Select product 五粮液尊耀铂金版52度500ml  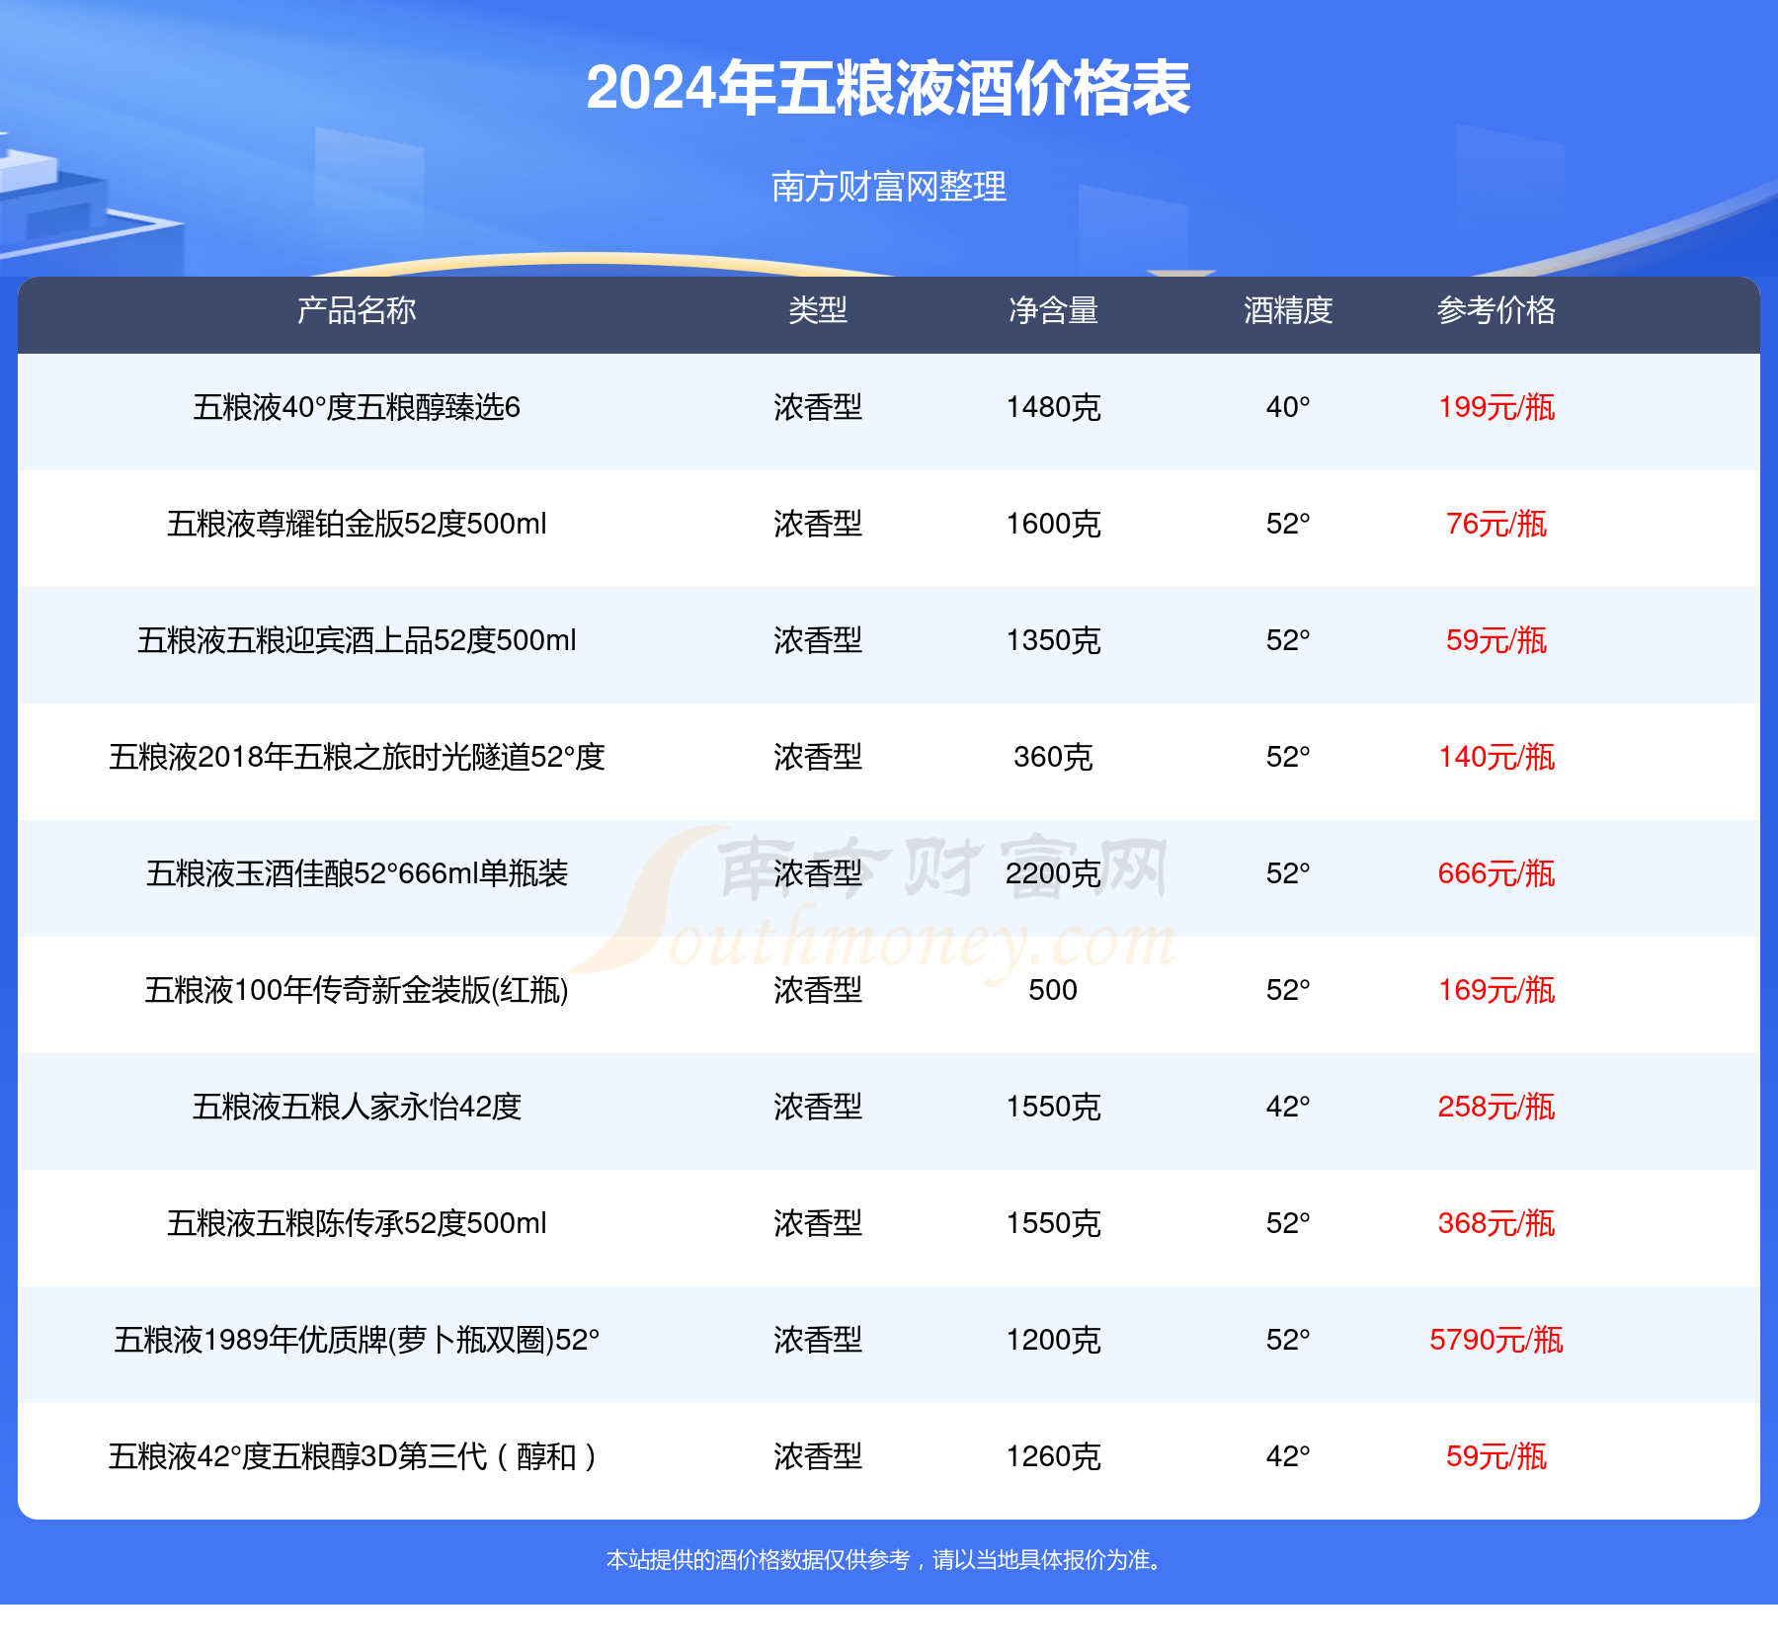click(357, 524)
